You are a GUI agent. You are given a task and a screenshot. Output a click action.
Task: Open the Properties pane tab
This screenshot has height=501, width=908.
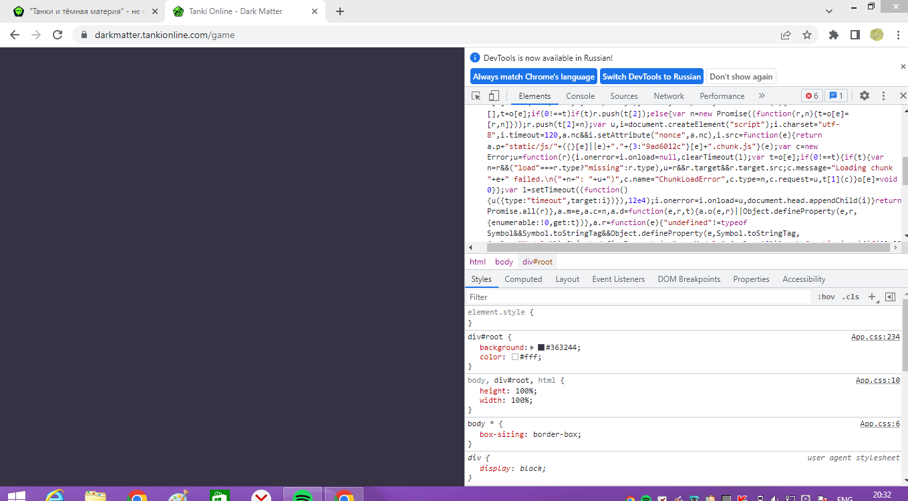point(751,279)
